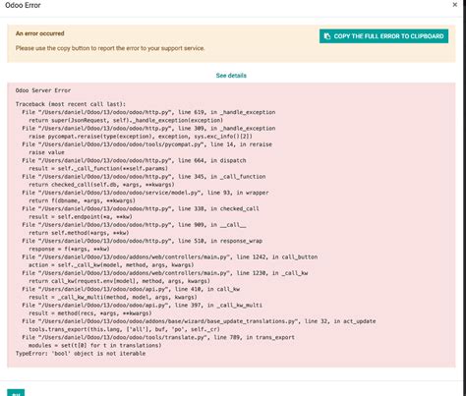Click the http.py line 345 _call_function entry
Image resolution: width=466 pixels, height=396 pixels.
click(144, 177)
